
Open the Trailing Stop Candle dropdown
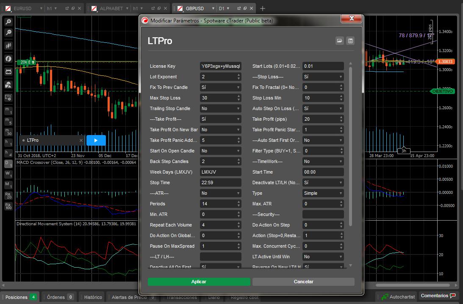[221, 109]
